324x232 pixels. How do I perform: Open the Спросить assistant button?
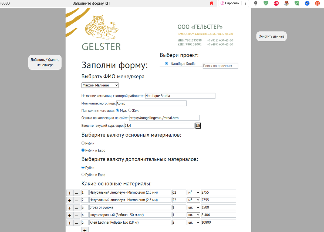[x=230, y=3]
